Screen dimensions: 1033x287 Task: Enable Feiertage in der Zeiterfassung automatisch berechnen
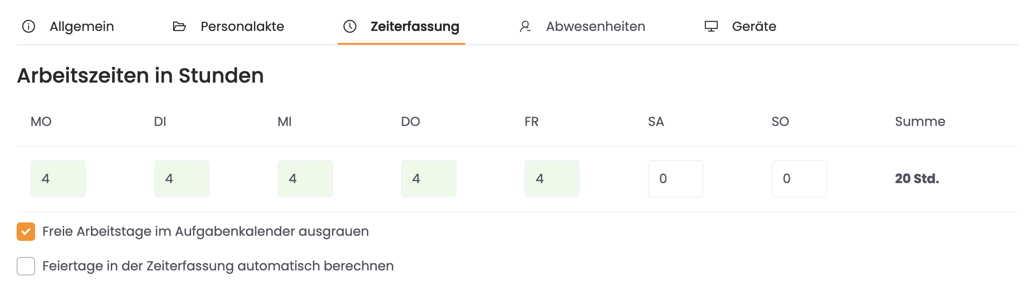(26, 266)
